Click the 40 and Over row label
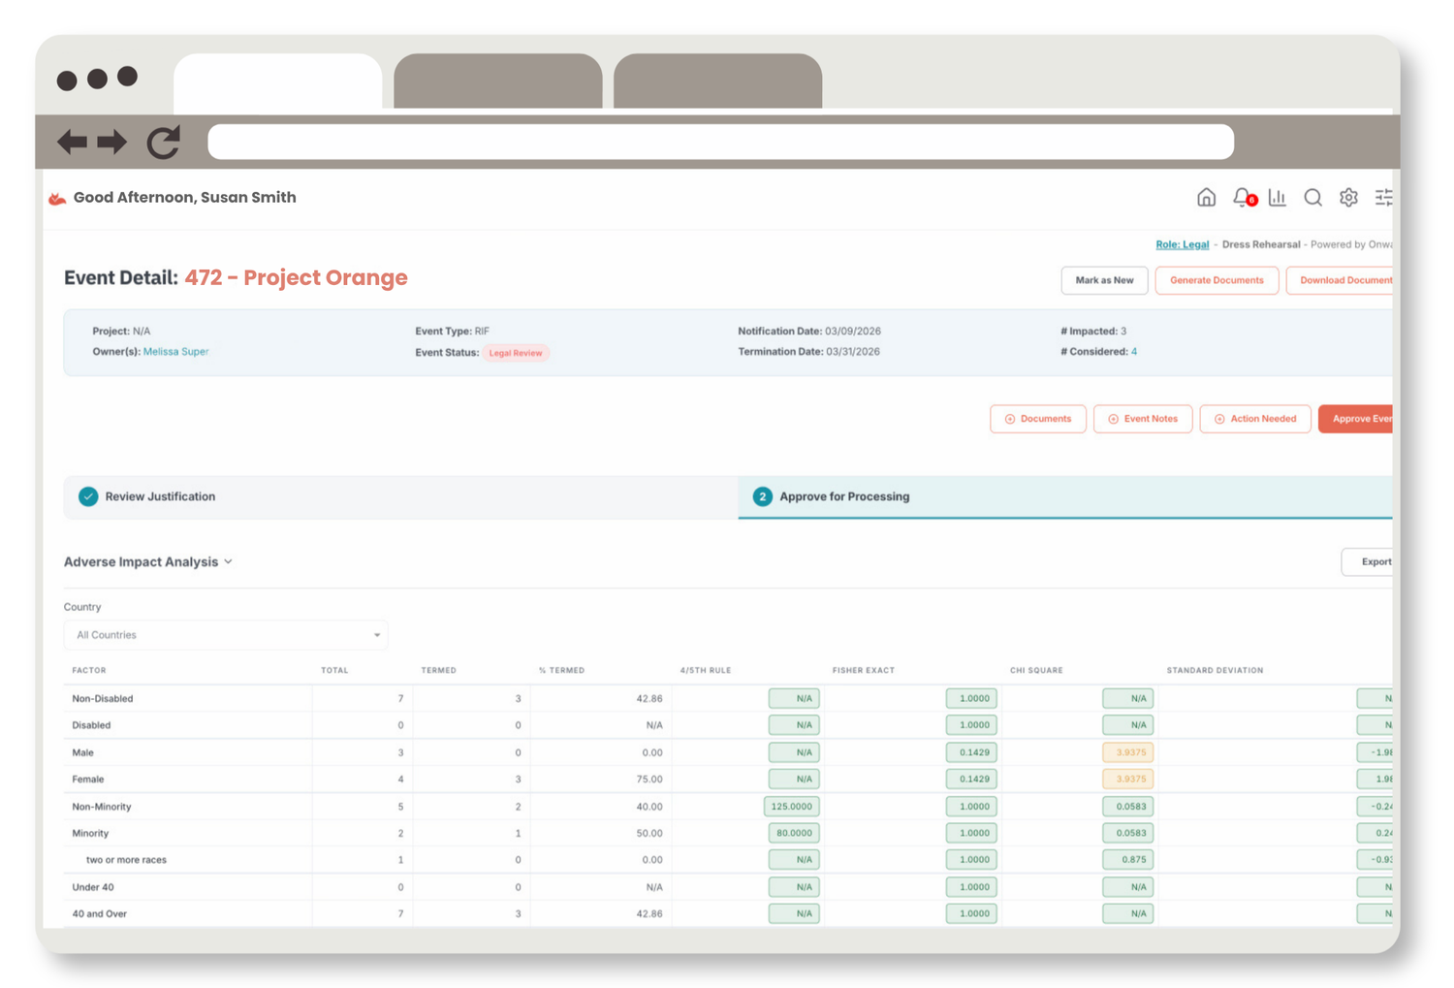The height and width of the screenshot is (988, 1454). [x=100, y=914]
